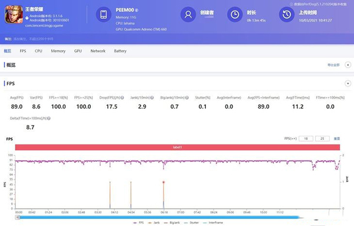Click the Drop(FPS) value 17.5
This screenshot has height=226, width=354.
(112, 107)
